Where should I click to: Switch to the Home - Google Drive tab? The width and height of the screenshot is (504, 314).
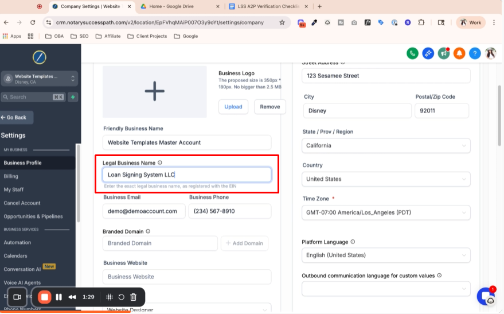pos(180,6)
